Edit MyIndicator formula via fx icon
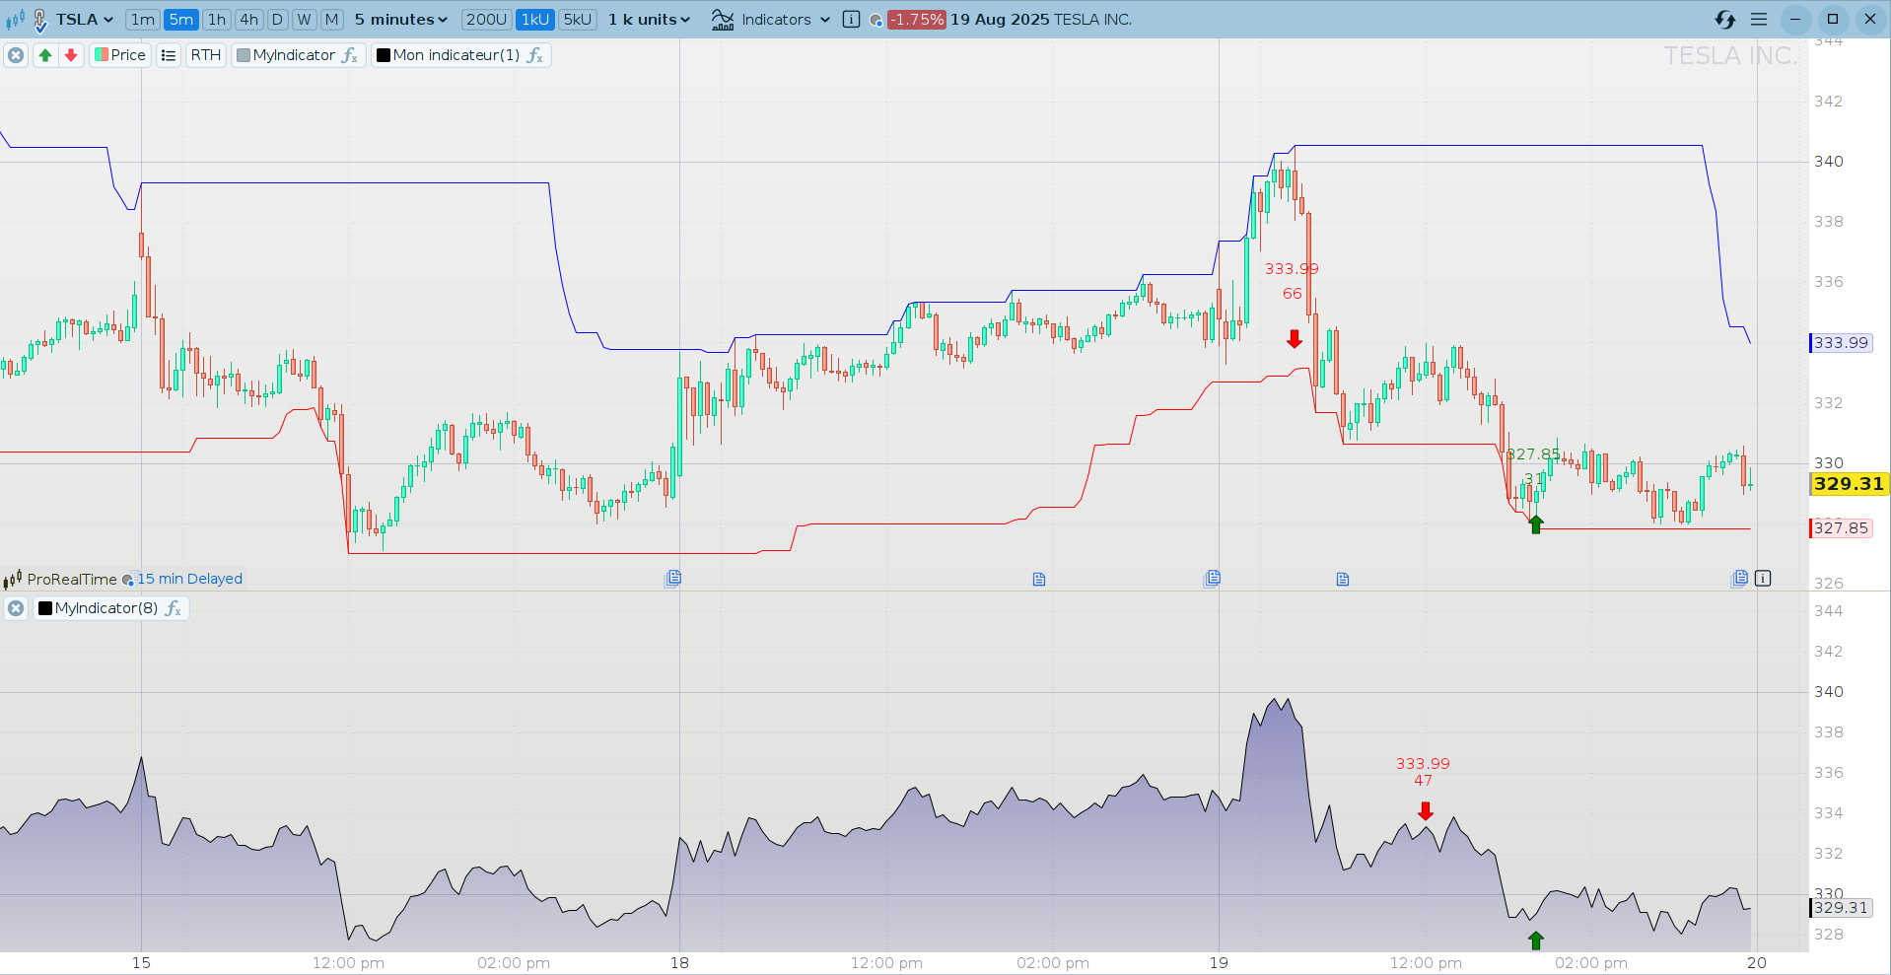 350,55
